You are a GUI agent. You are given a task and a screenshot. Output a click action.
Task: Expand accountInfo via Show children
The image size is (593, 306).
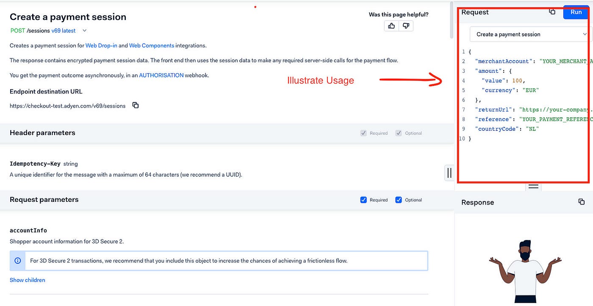click(28, 280)
